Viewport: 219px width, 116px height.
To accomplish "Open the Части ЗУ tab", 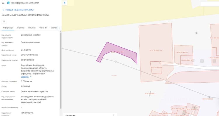I will pos(43,28).
